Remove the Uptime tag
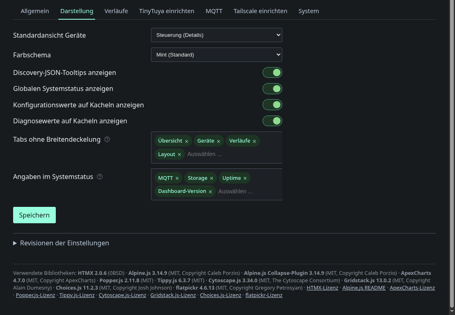455x315 pixels. pos(245,178)
